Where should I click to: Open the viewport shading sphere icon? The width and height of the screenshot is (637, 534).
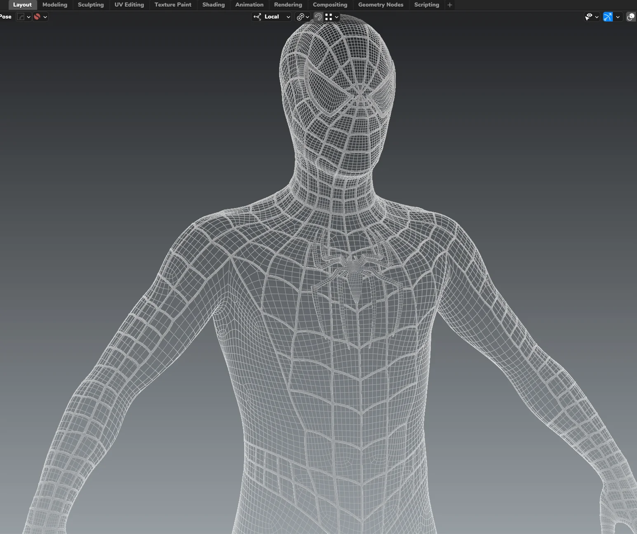click(631, 17)
